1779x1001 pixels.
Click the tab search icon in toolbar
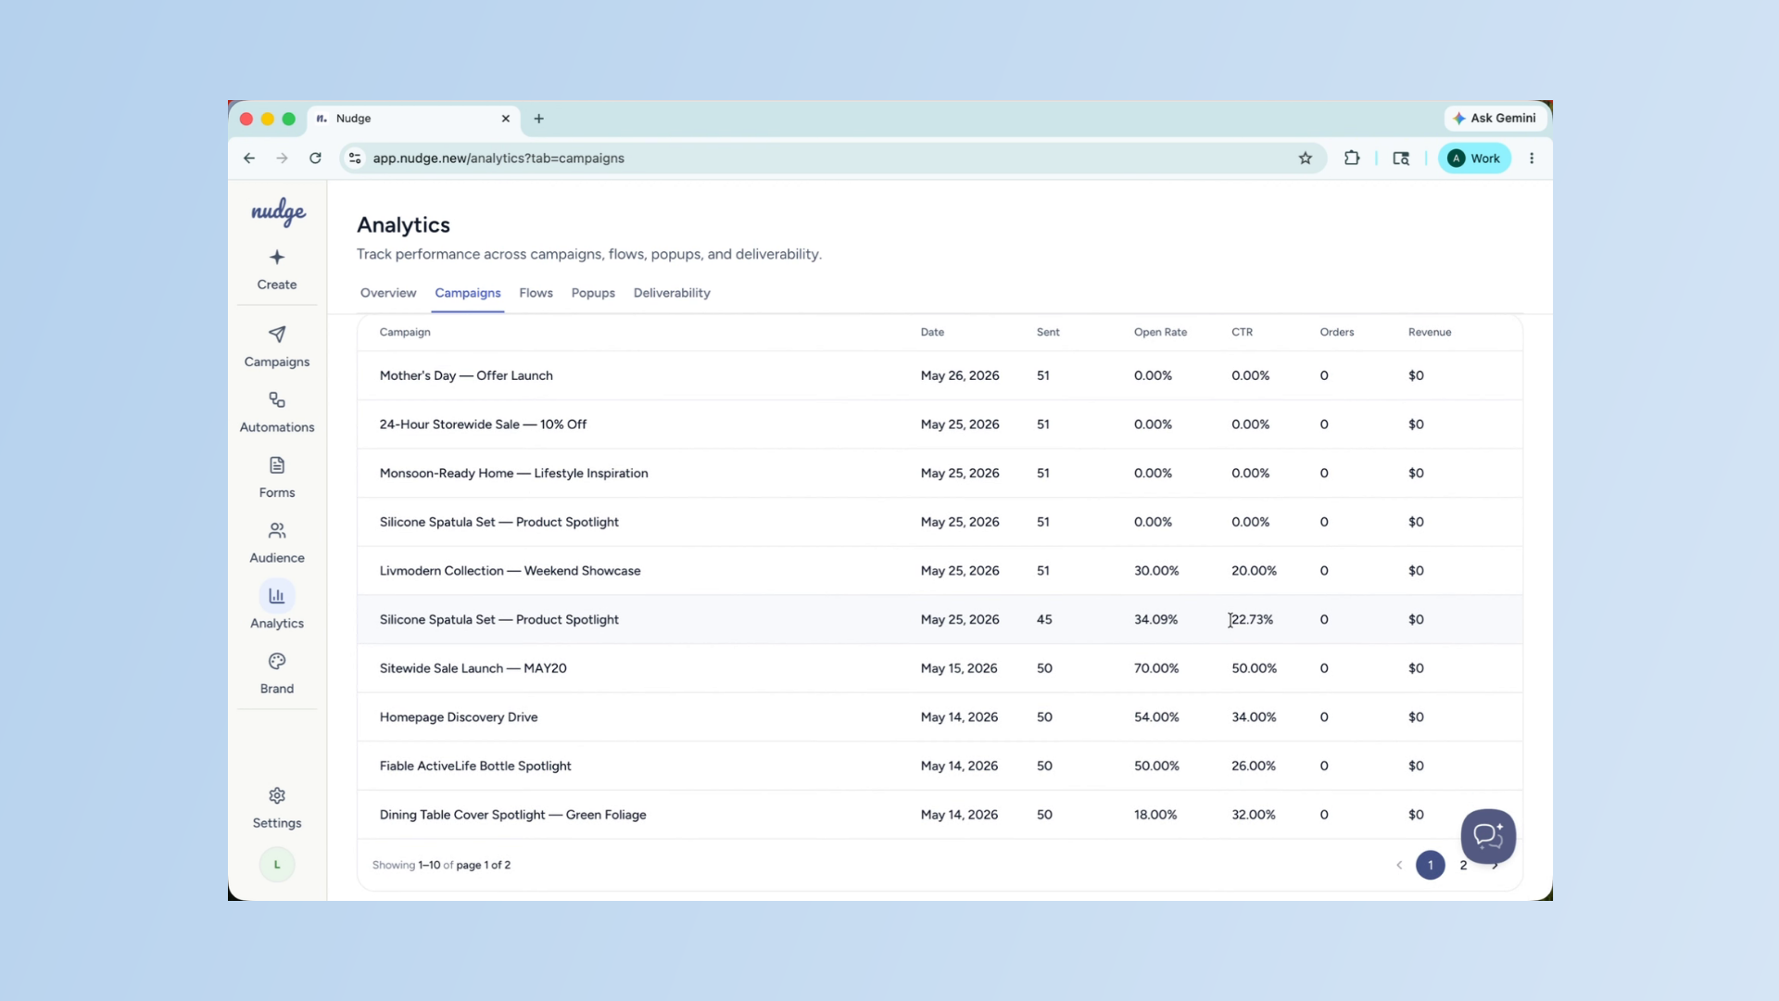click(x=1401, y=158)
